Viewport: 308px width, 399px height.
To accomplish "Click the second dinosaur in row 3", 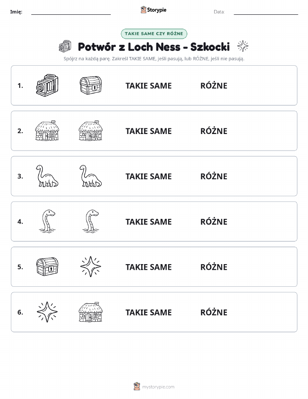I will click(x=90, y=176).
